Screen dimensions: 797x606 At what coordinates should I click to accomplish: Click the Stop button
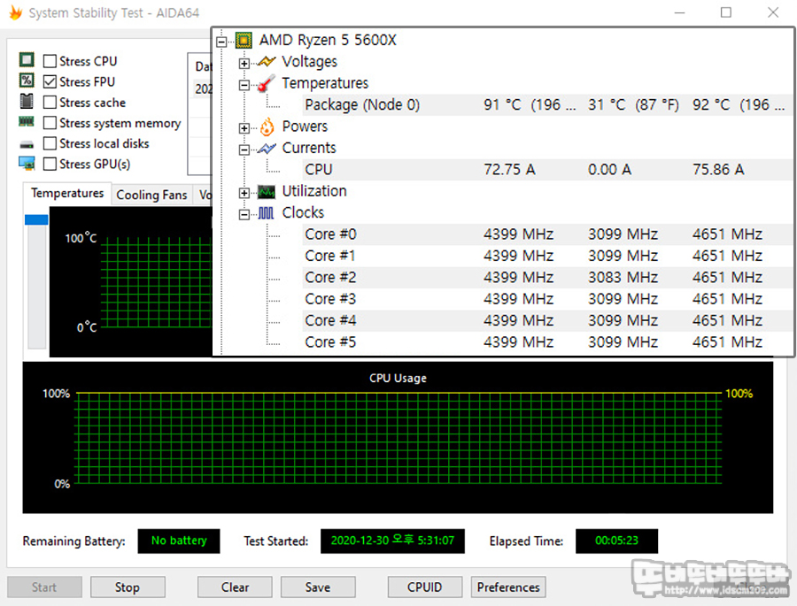point(128,587)
